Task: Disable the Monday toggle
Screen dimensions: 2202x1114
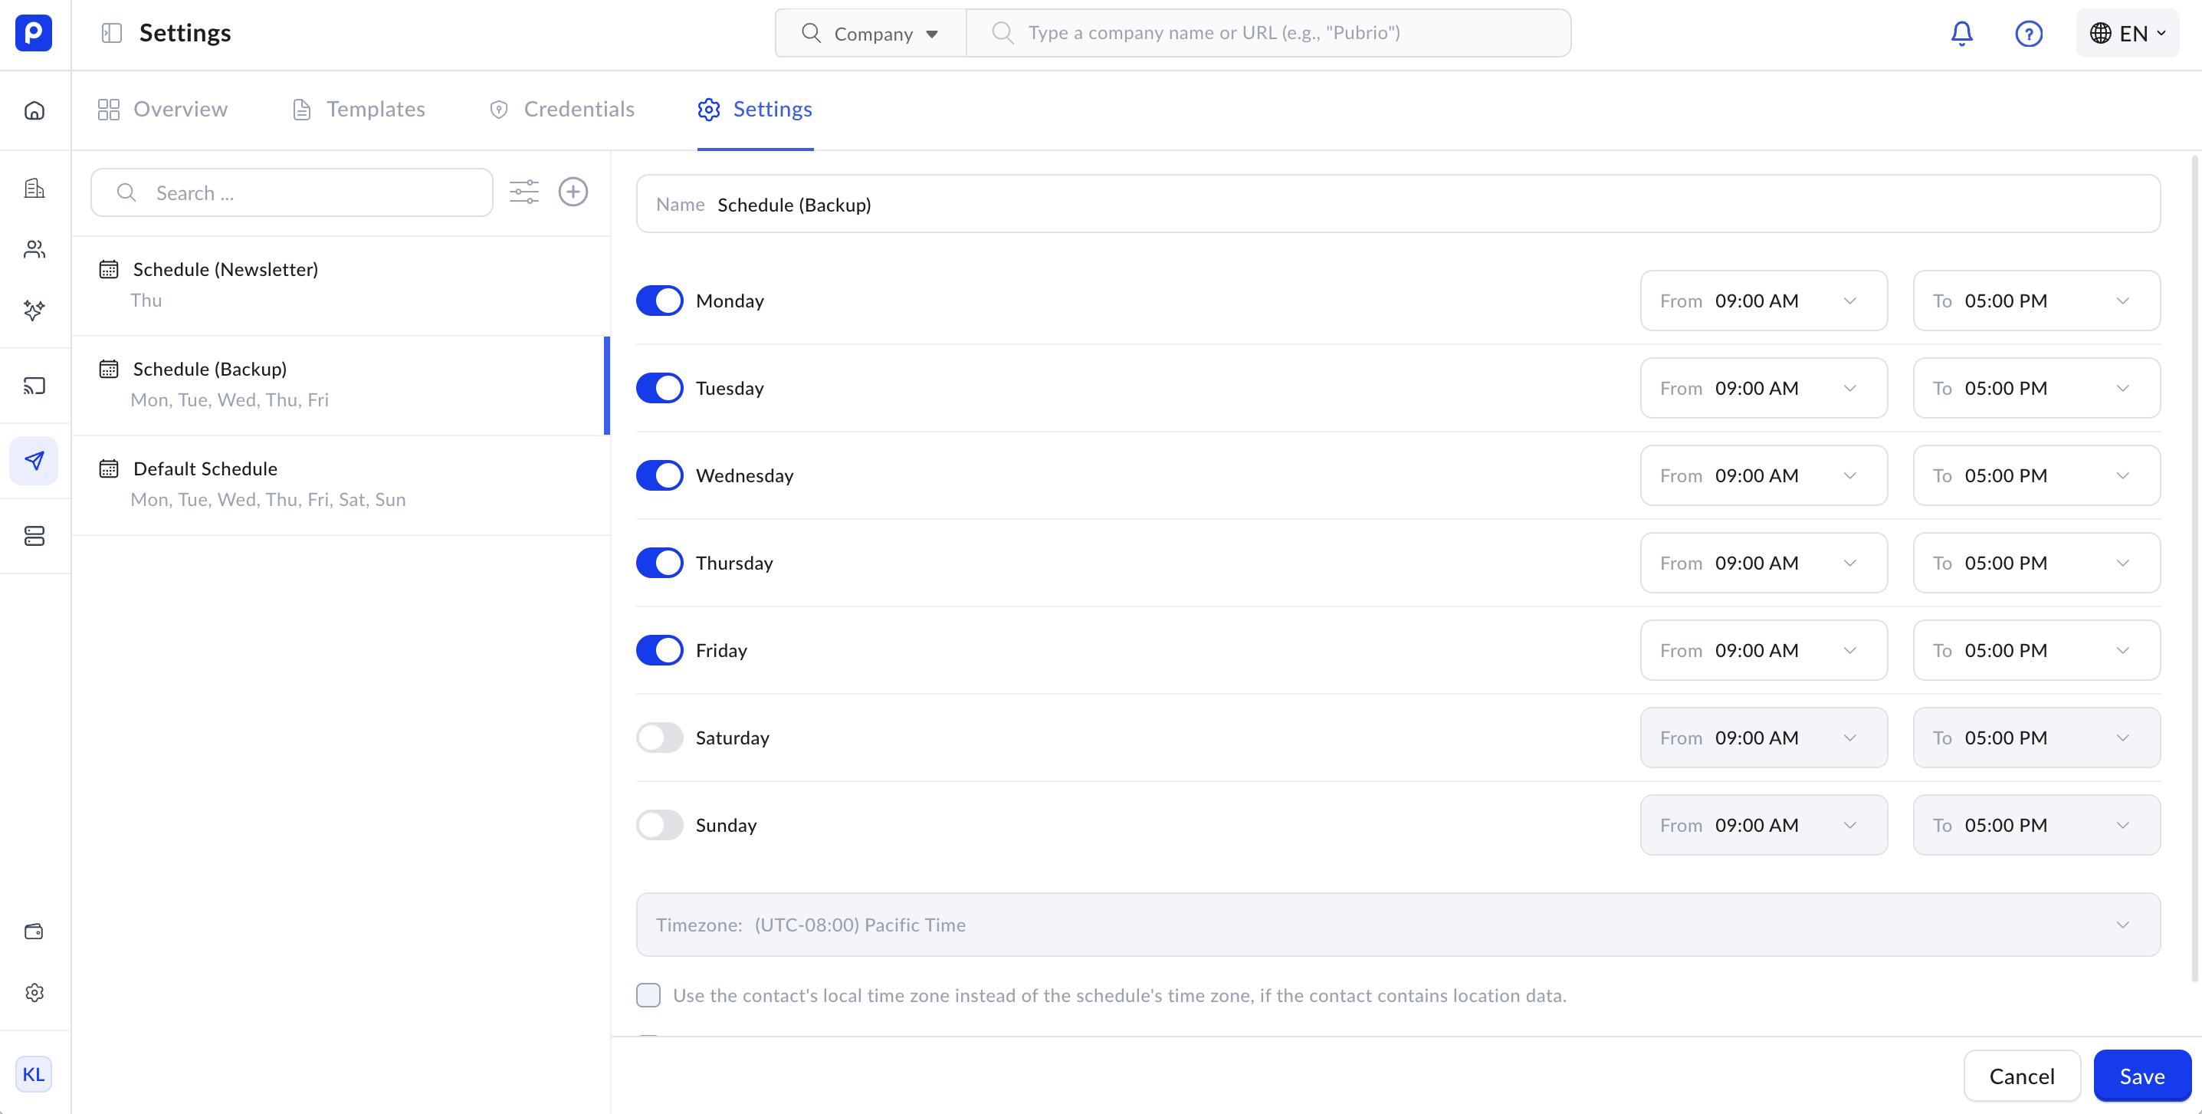Action: click(659, 301)
